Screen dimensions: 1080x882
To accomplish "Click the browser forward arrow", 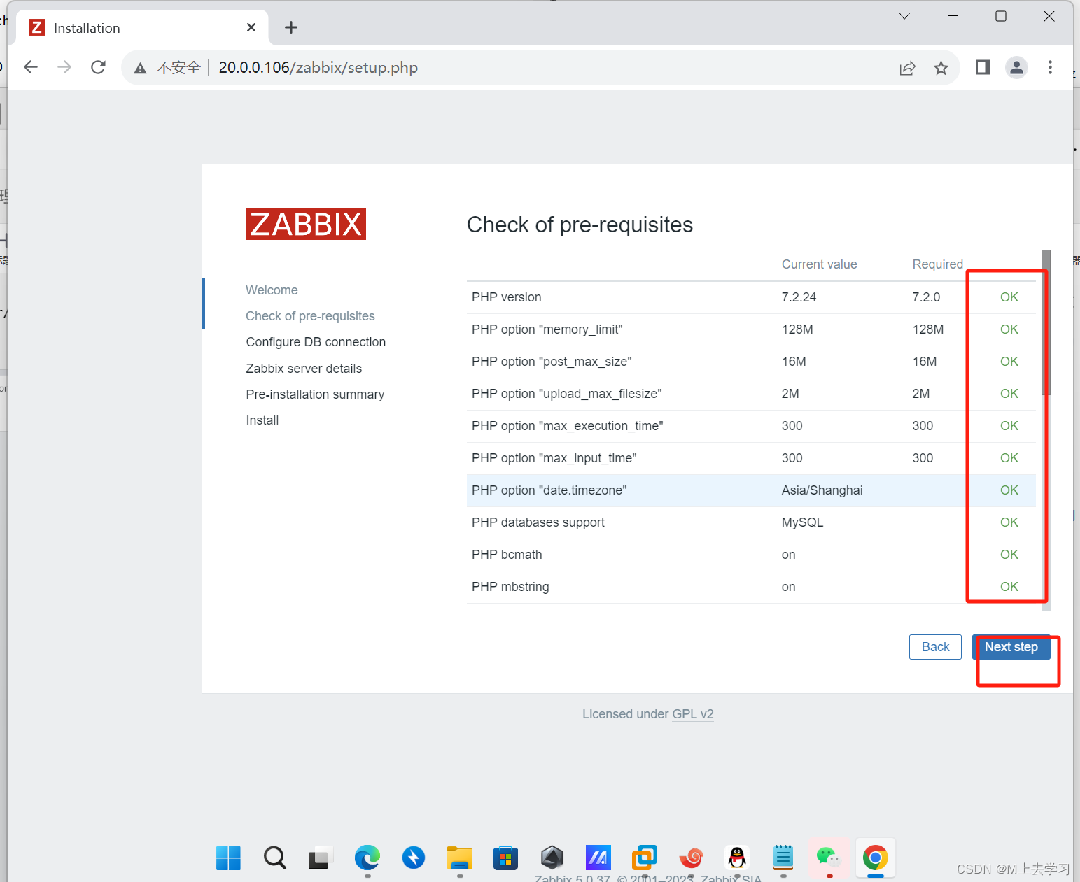I will tap(64, 67).
